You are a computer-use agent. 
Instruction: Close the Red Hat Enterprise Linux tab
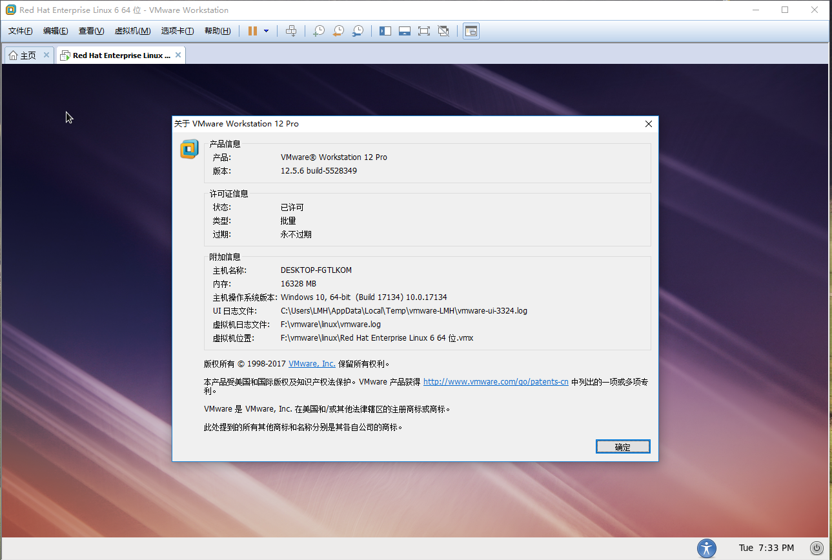pos(179,55)
